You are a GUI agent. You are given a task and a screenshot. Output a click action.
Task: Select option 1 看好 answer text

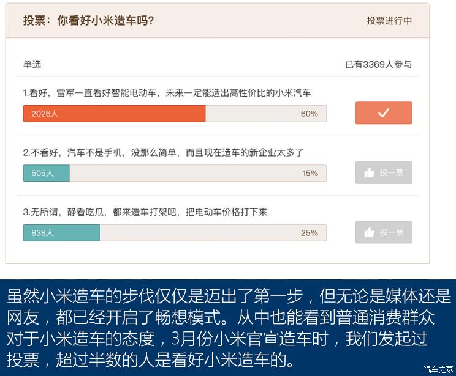coord(167,93)
